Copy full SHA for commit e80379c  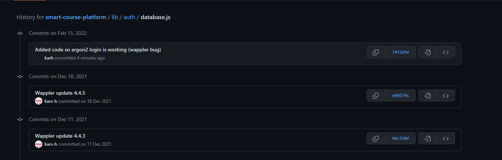click(376, 96)
